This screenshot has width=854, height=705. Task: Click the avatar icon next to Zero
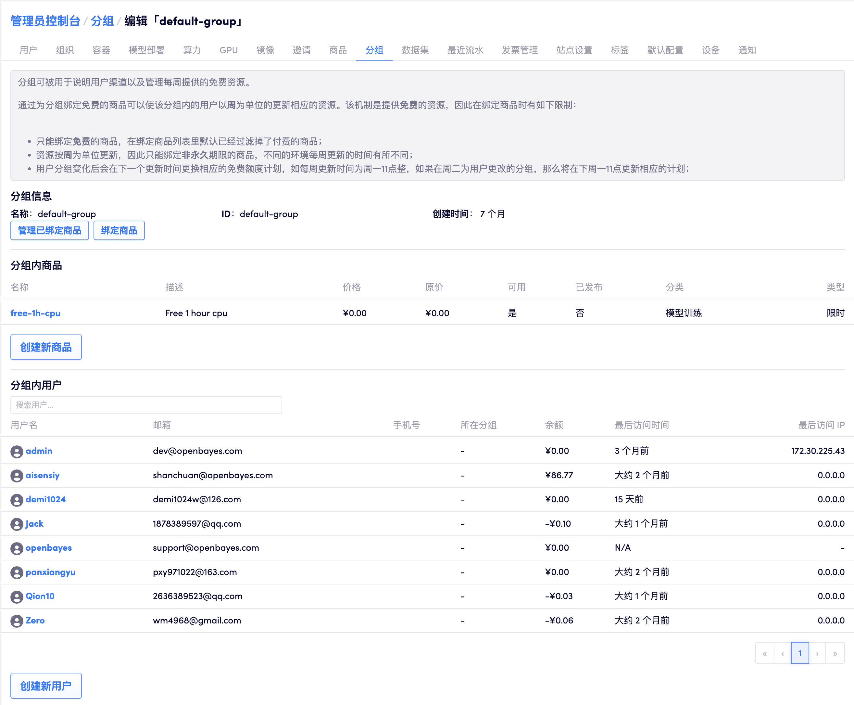click(x=17, y=621)
